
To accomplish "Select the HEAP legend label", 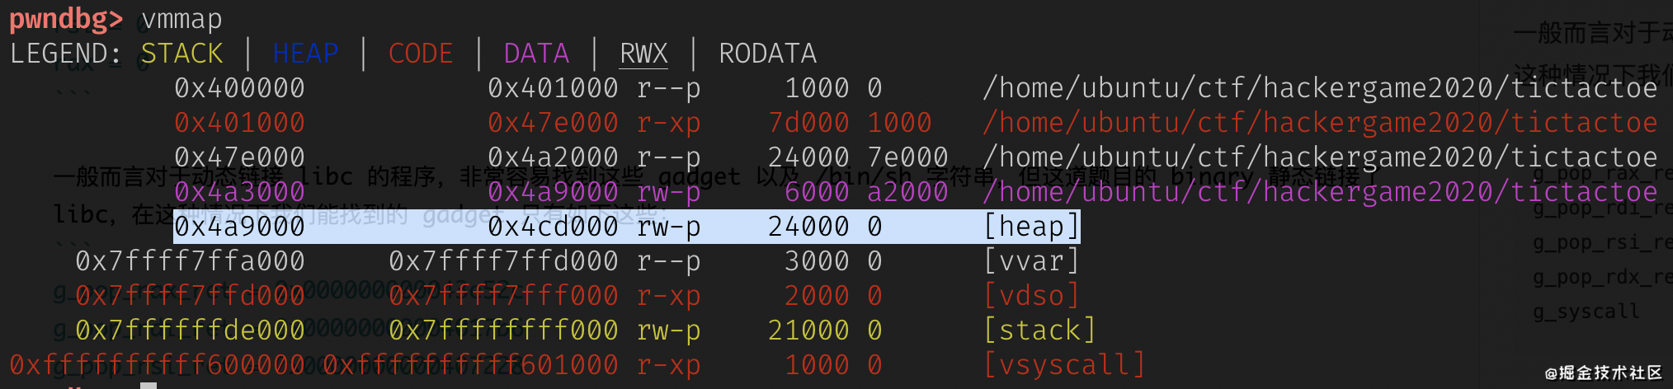I will click(x=306, y=54).
